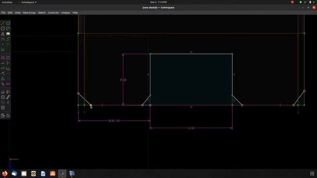The image size is (317, 178).
Task: Select the rectangle's top-right corner point
Action: (x=232, y=54)
